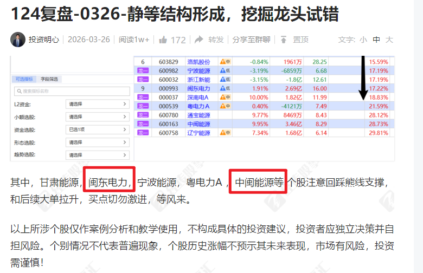Open the 投资明心 author name link
This screenshot has height=273, width=423.
(44, 40)
